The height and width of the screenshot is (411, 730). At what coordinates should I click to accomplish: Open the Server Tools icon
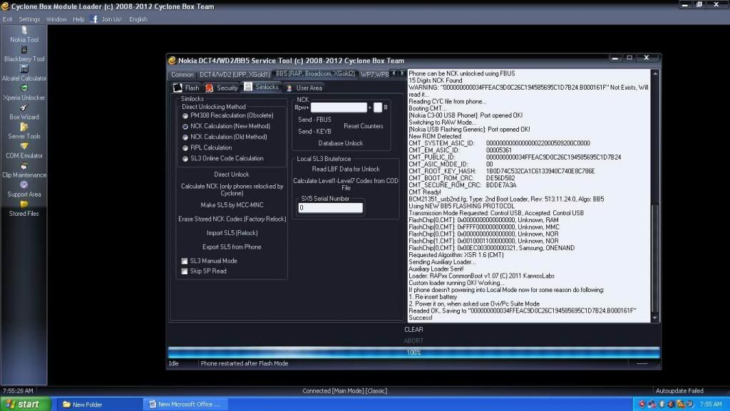point(24,127)
